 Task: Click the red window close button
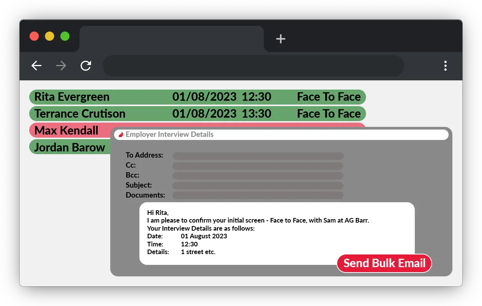34,36
